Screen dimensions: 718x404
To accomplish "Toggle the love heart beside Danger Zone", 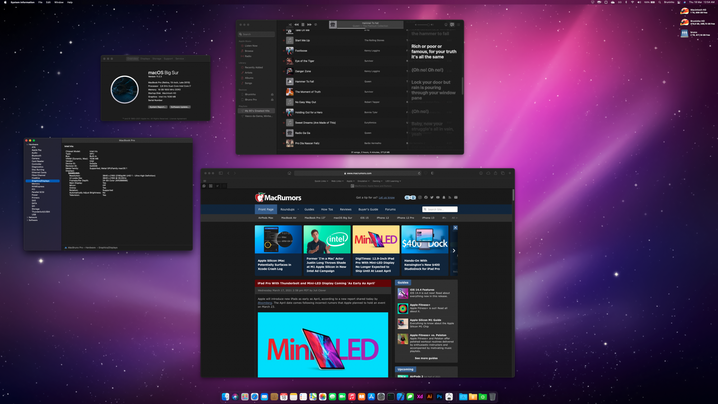I will 284,71.
